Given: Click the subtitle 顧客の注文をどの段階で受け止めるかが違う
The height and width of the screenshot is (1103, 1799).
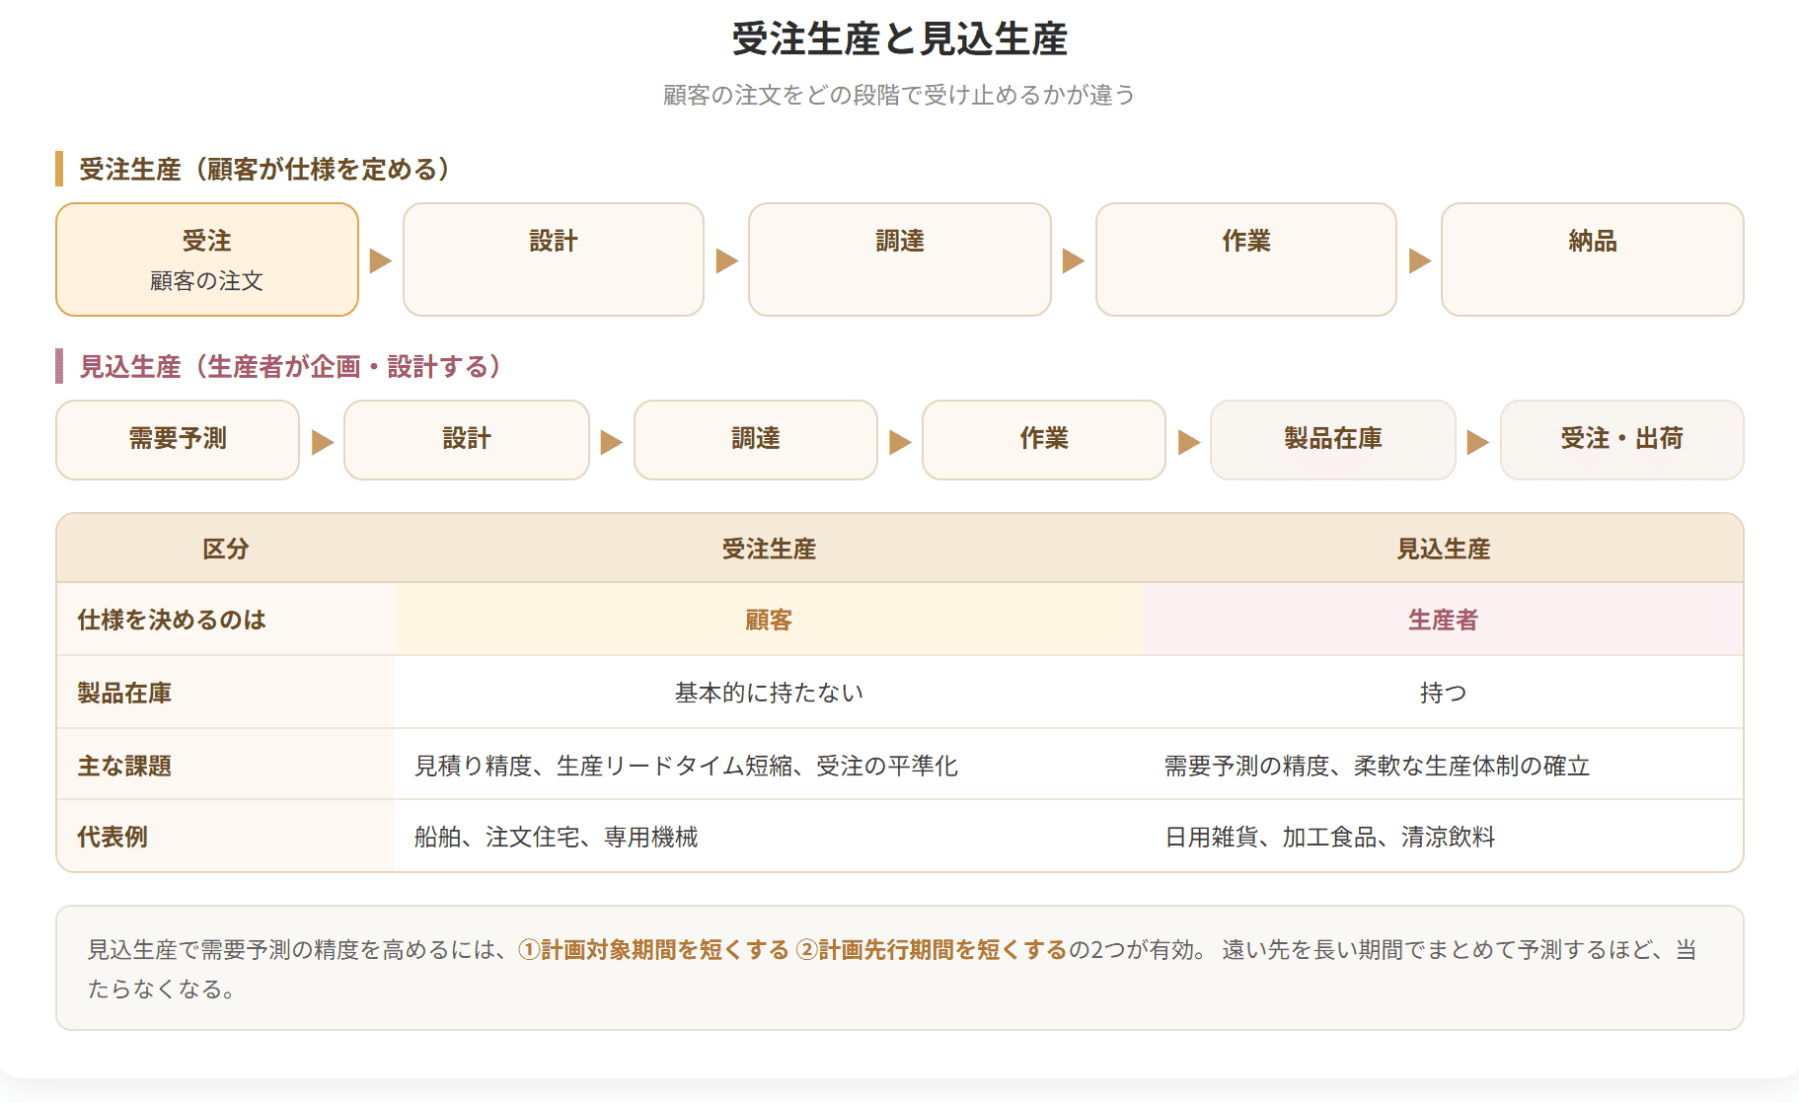Looking at the screenshot, I should click(x=899, y=95).
